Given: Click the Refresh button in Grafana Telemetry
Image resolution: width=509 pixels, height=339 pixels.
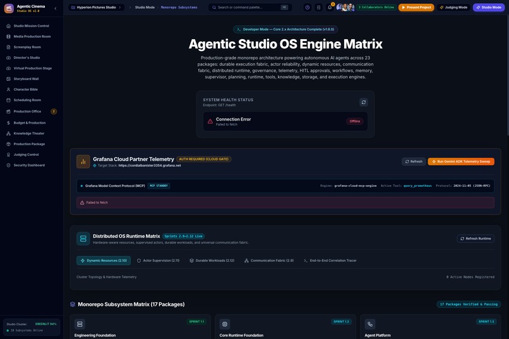Looking at the screenshot, I should pos(414,161).
